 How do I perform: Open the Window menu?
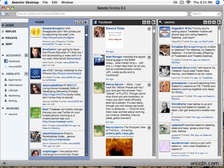point(67,2)
